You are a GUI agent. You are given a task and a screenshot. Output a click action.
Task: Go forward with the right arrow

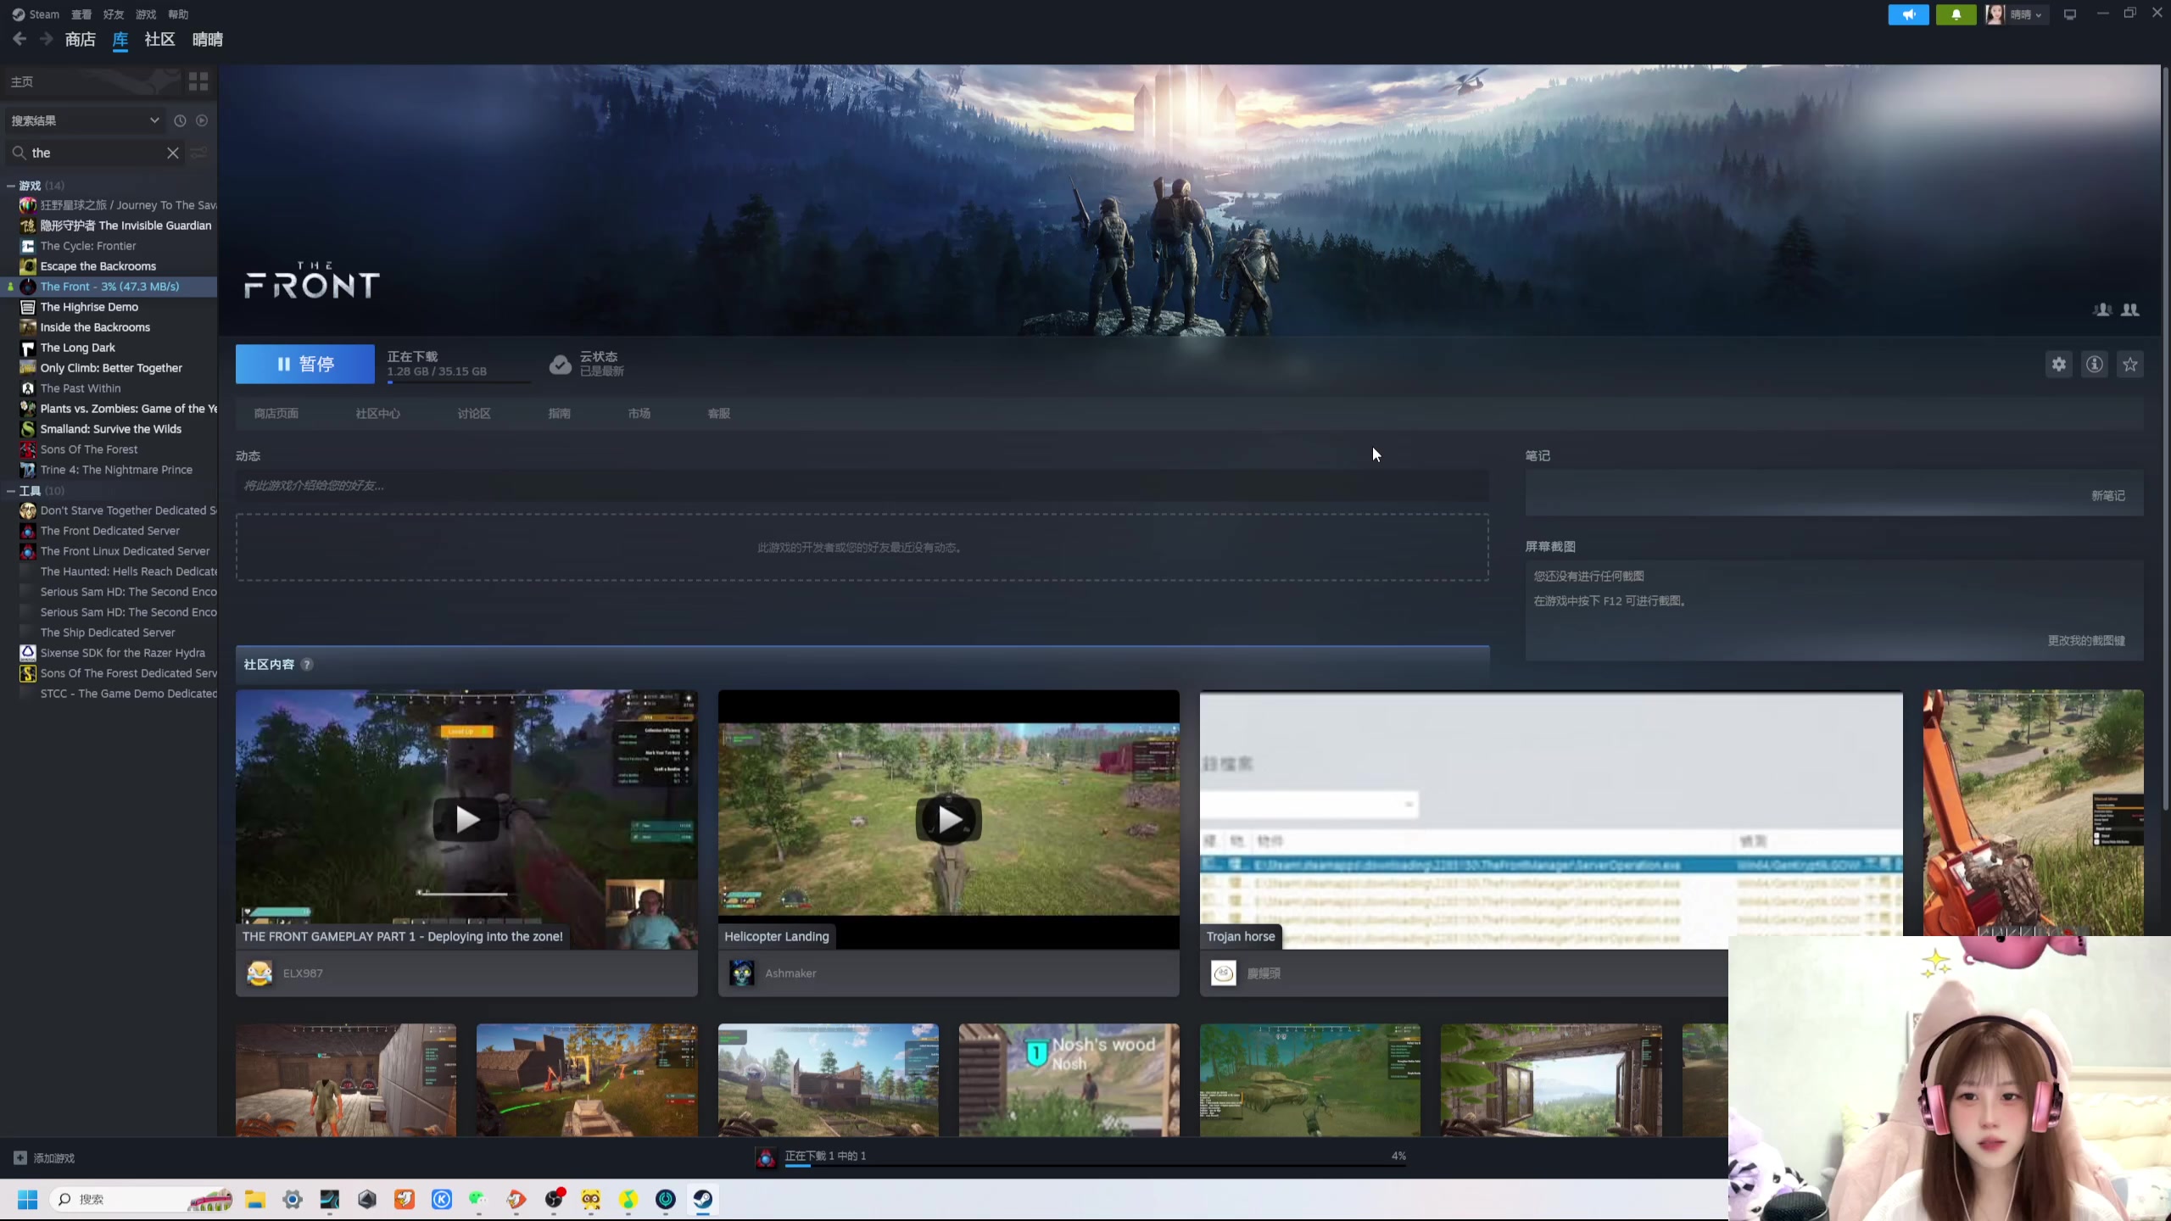[46, 39]
